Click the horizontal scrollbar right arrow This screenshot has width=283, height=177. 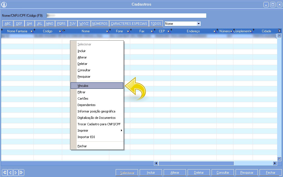(275, 163)
